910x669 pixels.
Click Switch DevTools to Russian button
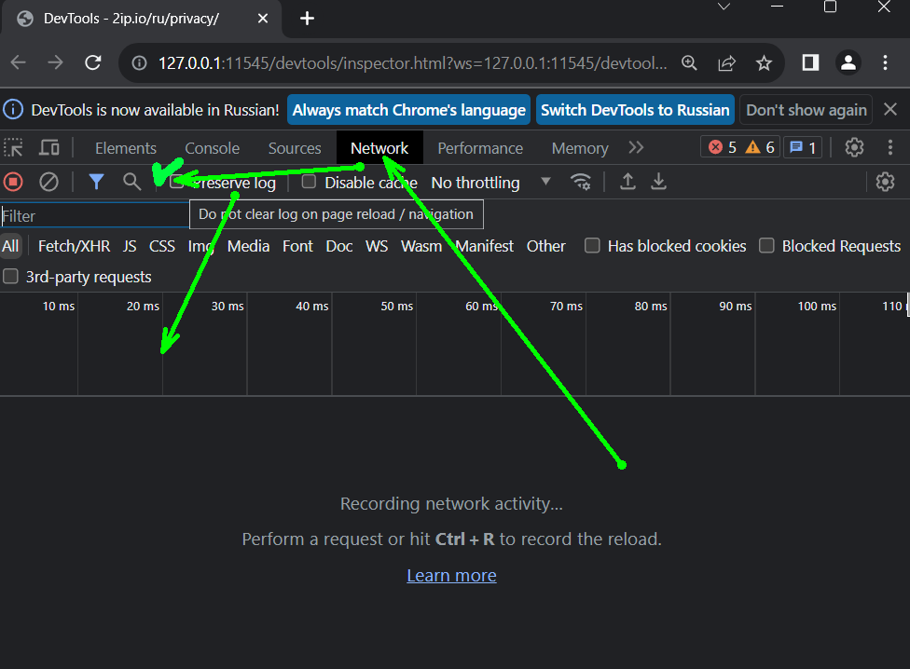click(635, 110)
